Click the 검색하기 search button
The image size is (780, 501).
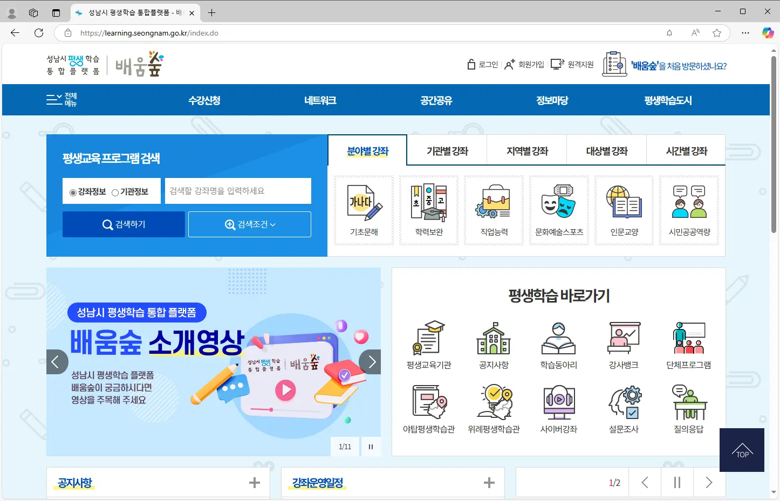(x=123, y=224)
